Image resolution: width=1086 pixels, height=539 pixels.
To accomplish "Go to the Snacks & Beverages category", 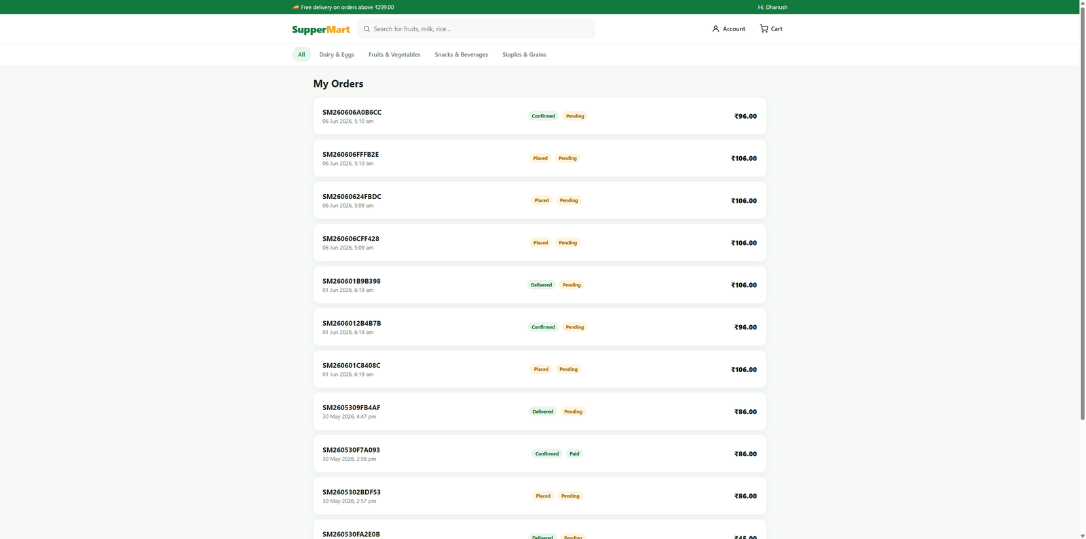I will click(462, 54).
